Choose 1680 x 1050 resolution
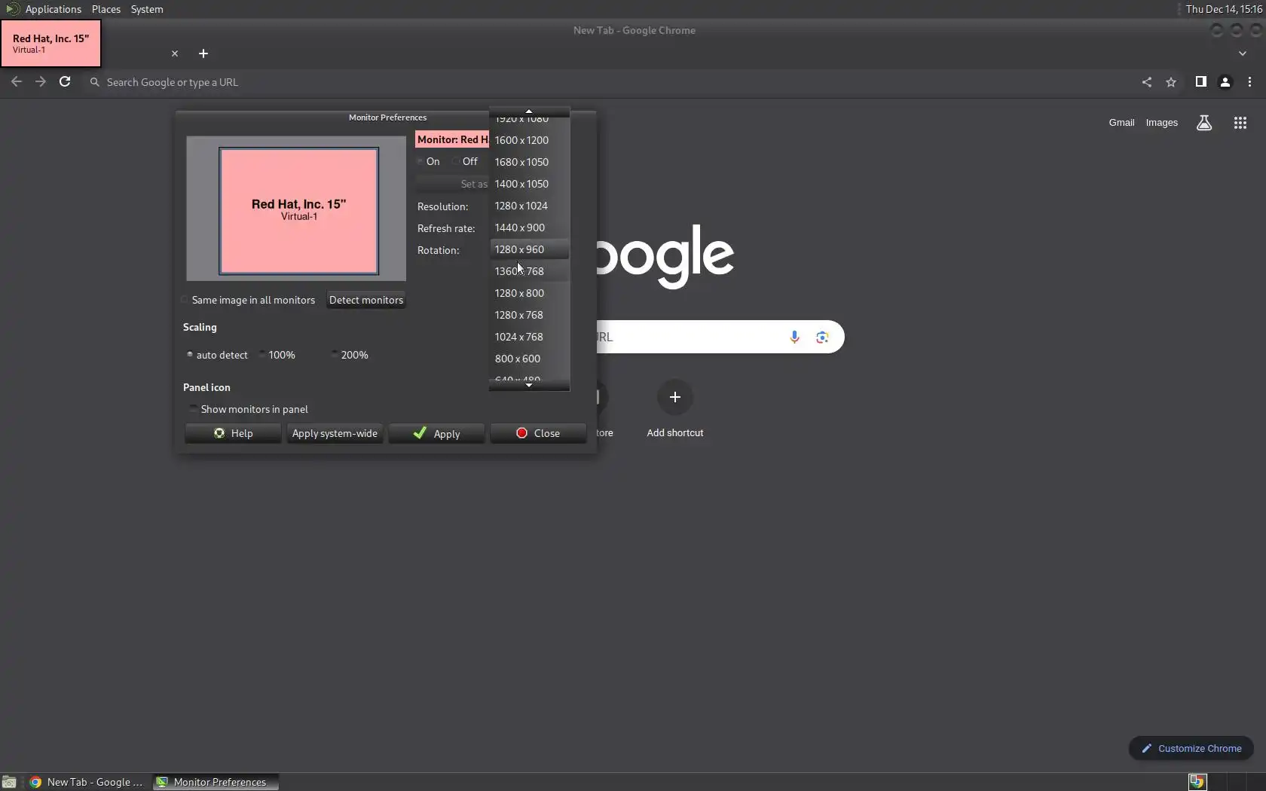The image size is (1266, 791). tap(529, 162)
